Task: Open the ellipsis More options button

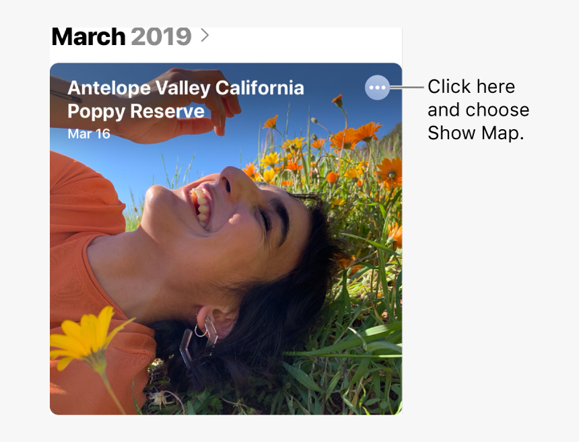Action: (x=377, y=87)
